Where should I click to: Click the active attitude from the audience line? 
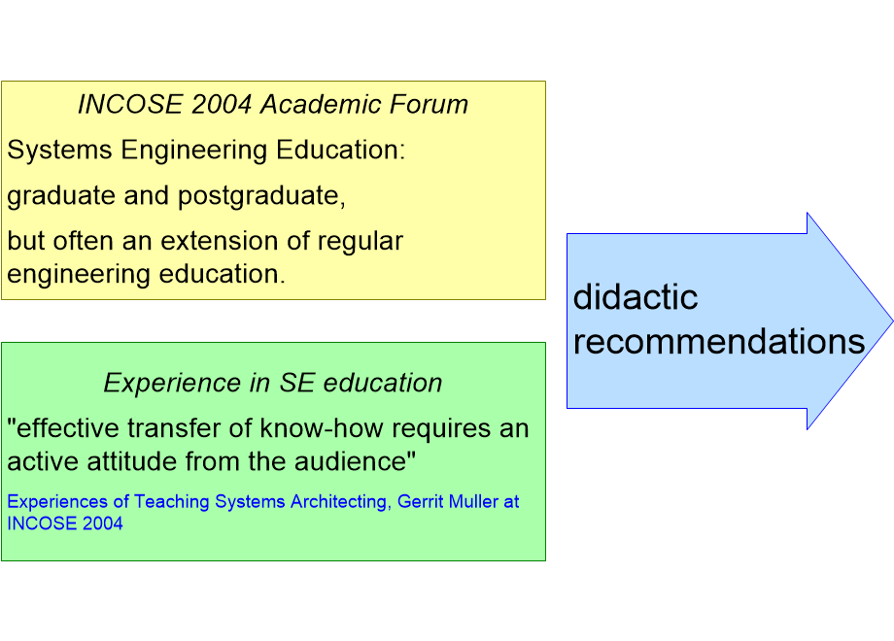pyautogui.click(x=212, y=461)
